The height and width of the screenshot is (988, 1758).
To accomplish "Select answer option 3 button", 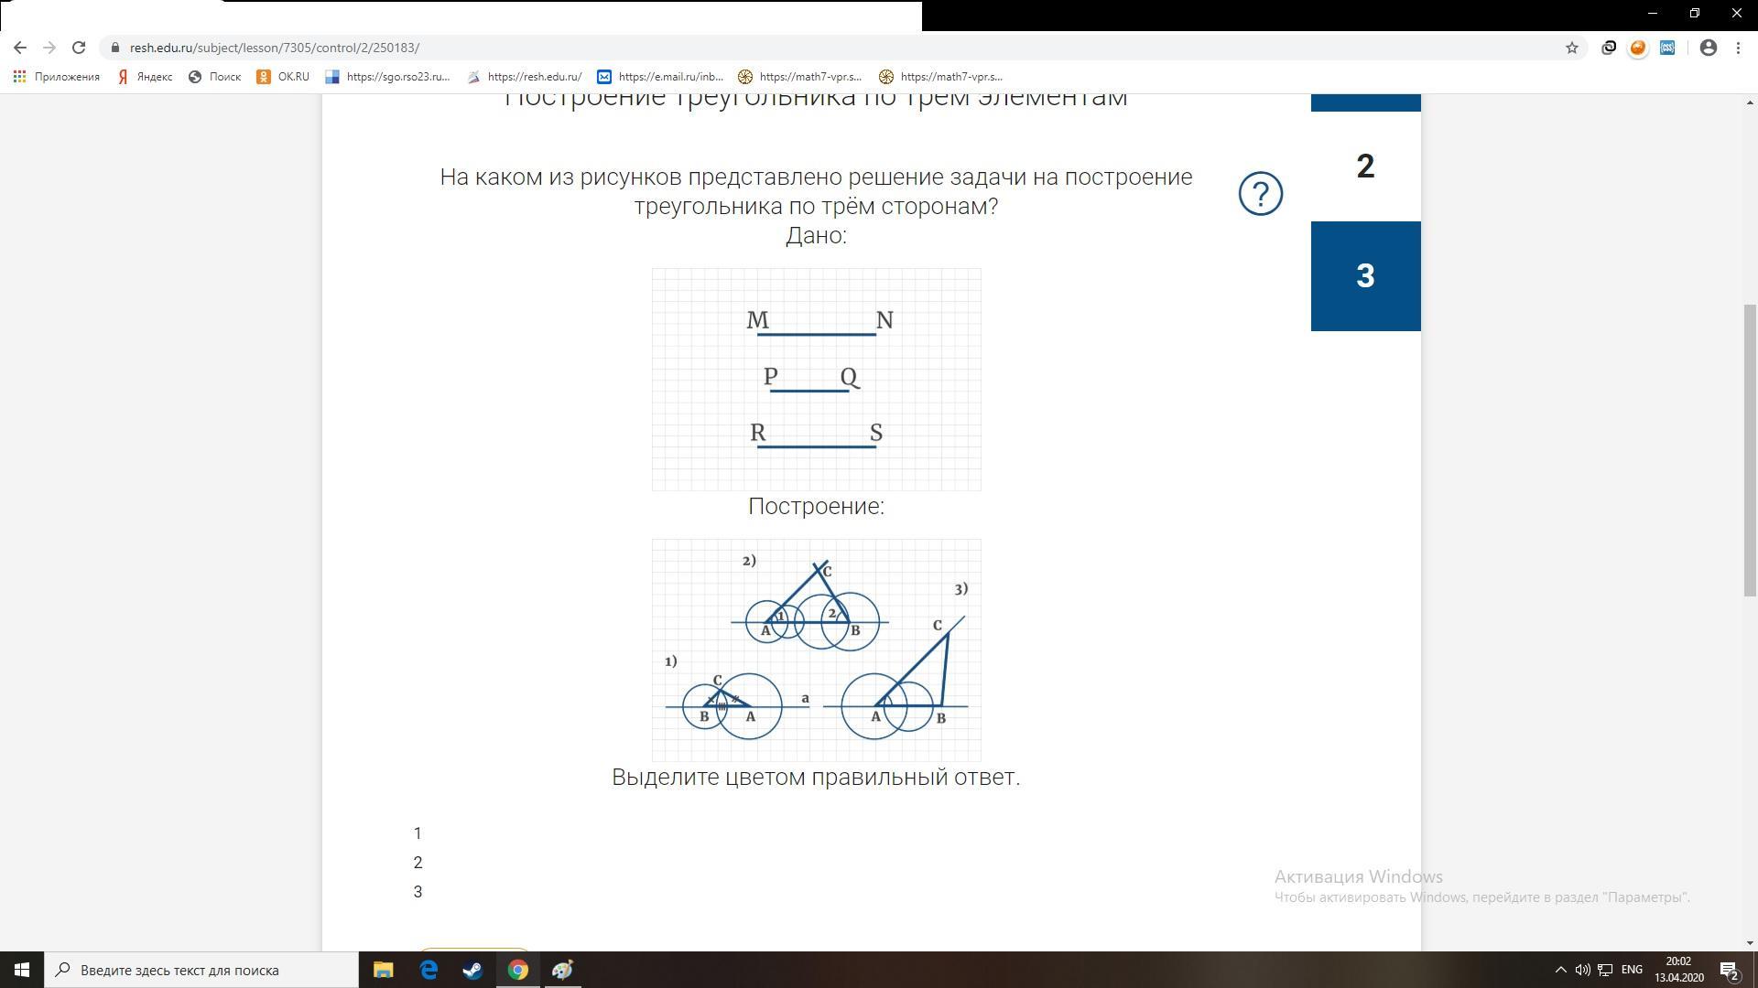I will 419,890.
